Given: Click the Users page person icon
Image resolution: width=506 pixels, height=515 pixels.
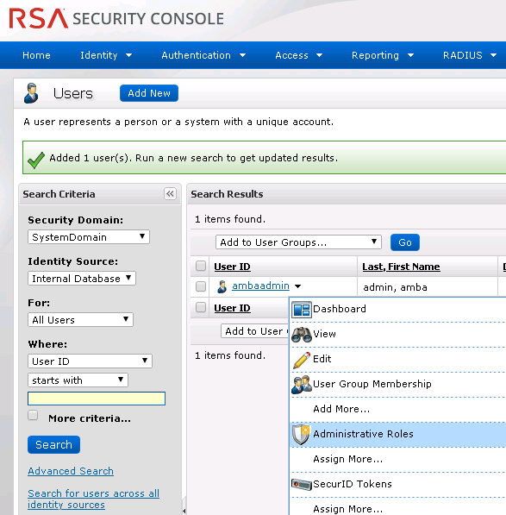Looking at the screenshot, I should pos(31,93).
